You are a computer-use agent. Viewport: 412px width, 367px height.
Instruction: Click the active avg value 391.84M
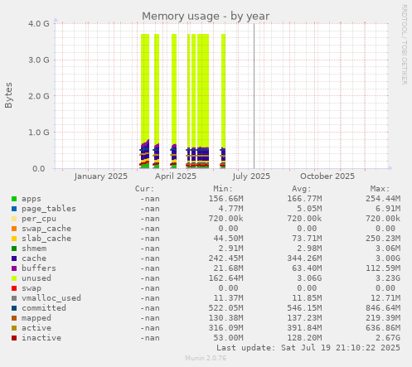(304, 328)
